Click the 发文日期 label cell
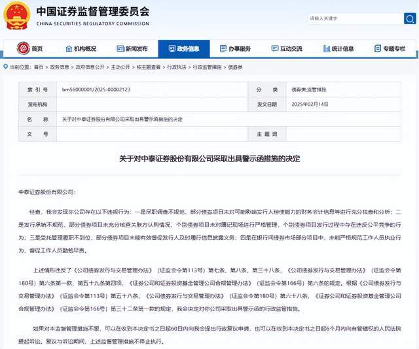 (x=267, y=105)
